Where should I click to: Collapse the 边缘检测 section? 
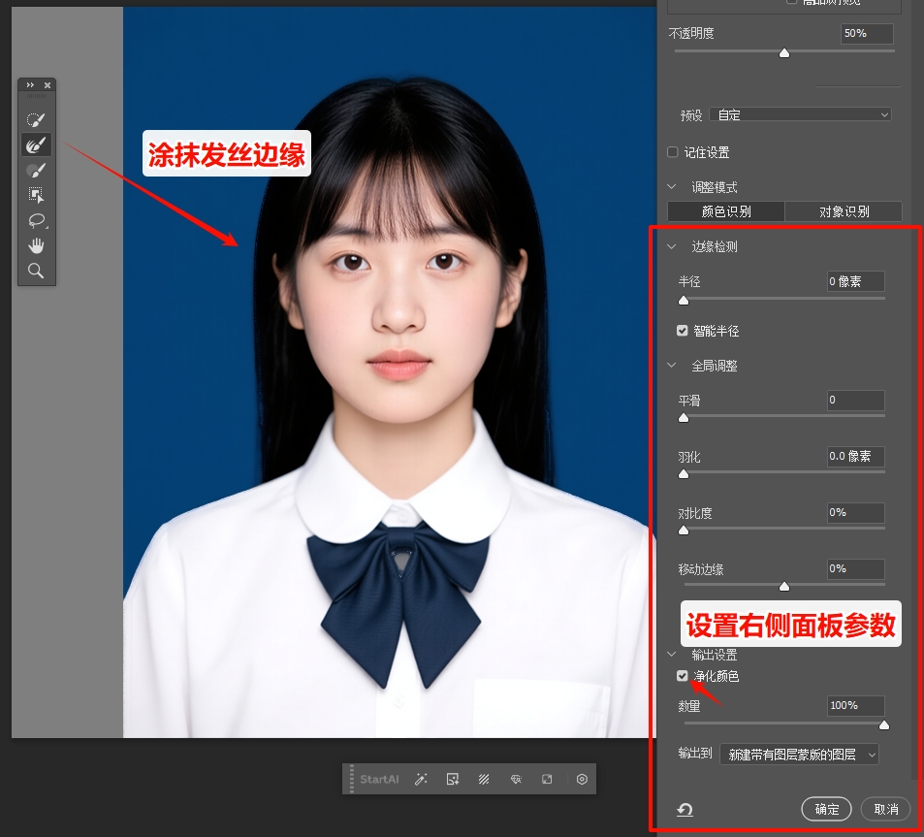pyautogui.click(x=670, y=246)
